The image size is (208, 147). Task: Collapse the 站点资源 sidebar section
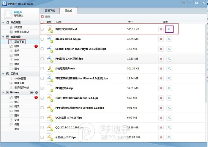coord(3,23)
